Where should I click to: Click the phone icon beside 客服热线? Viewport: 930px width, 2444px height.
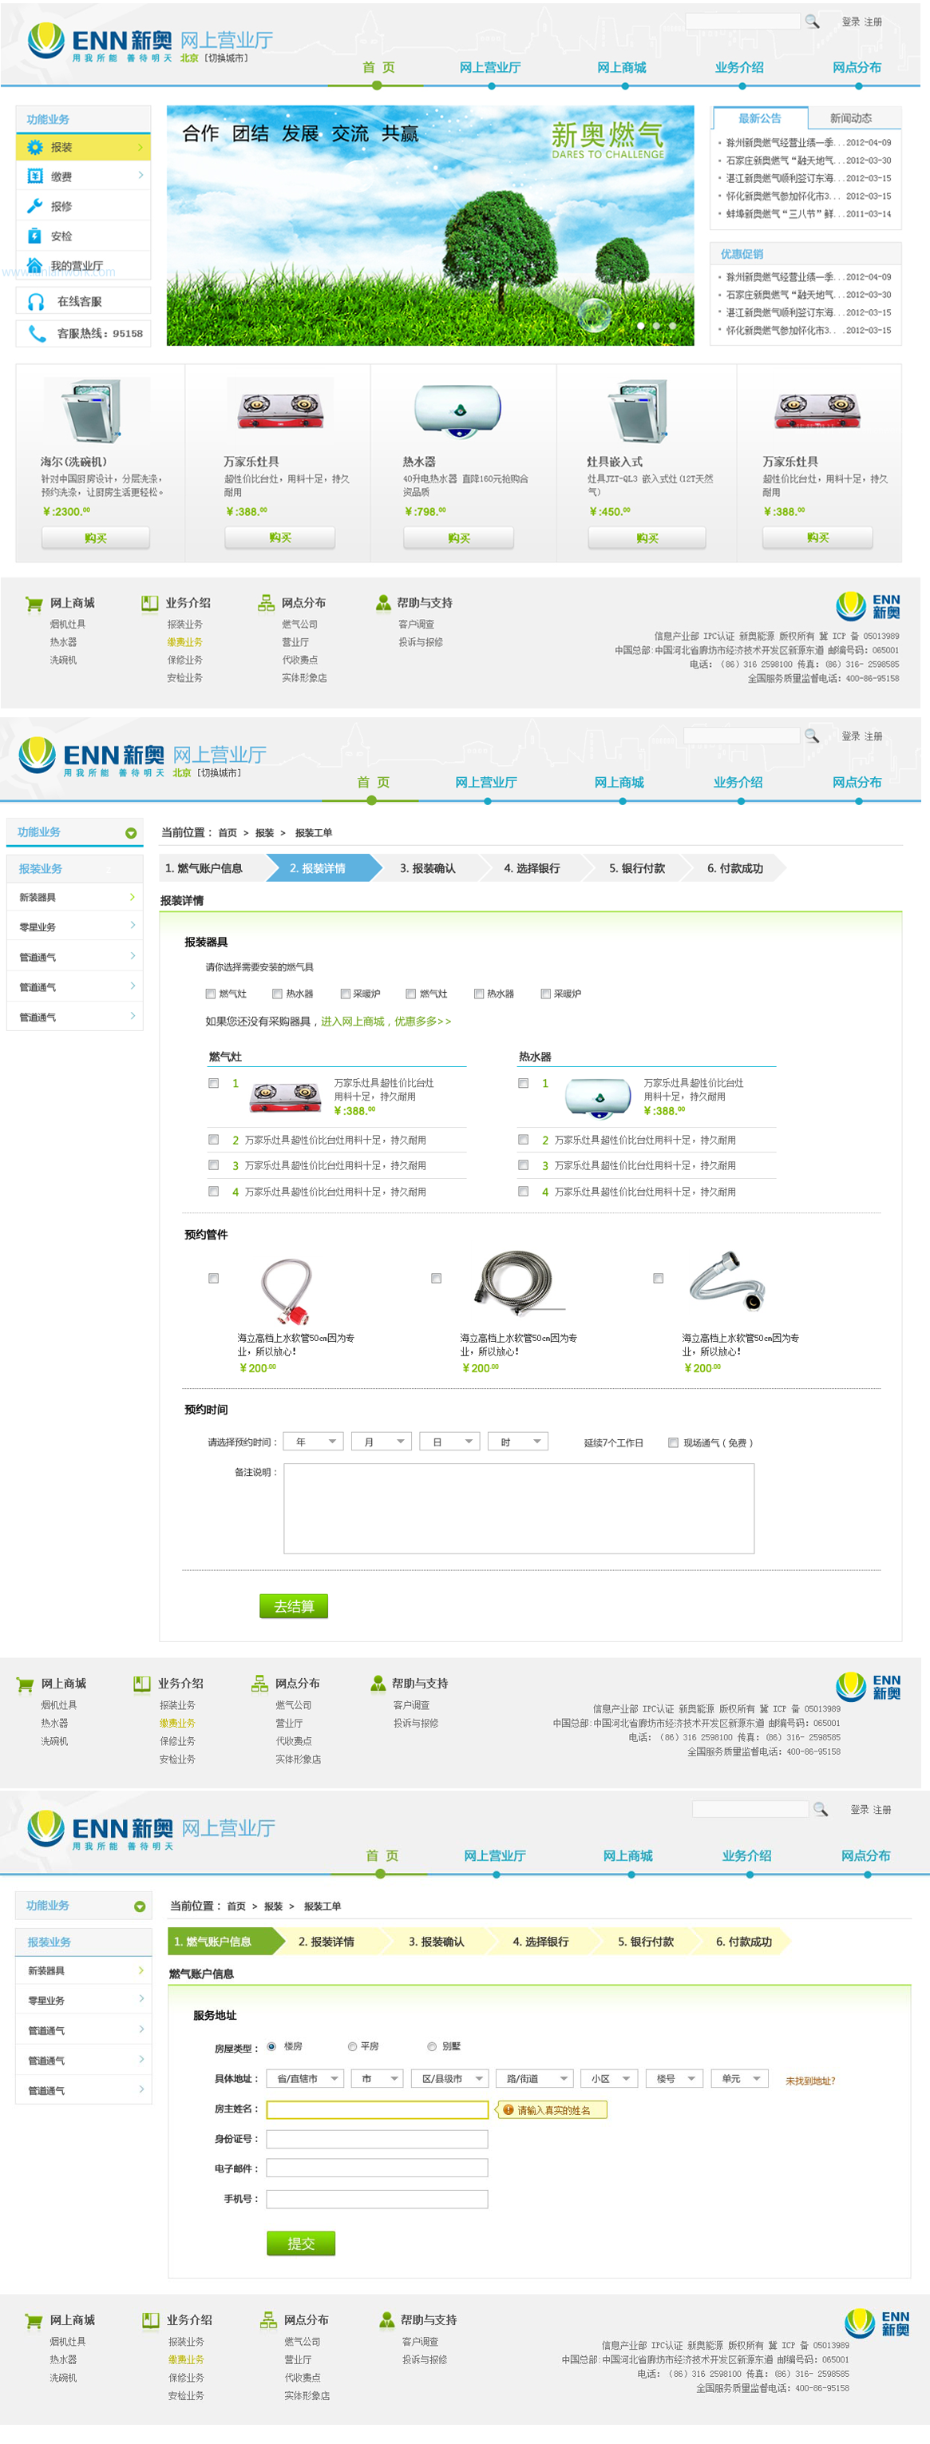pos(36,333)
